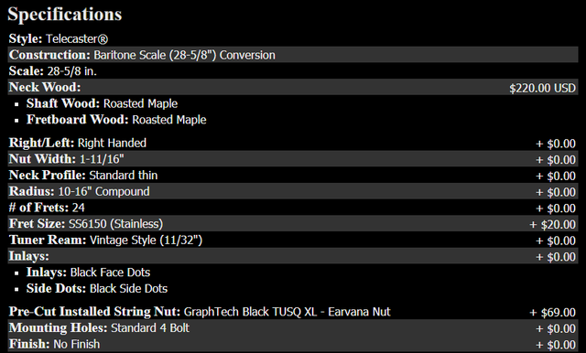Select the Right/Left Right Handed row
Image resolution: width=586 pixels, height=353 pixels.
tap(293, 143)
